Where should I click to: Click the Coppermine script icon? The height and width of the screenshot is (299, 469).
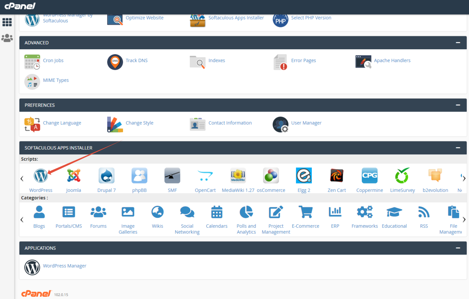click(370, 175)
